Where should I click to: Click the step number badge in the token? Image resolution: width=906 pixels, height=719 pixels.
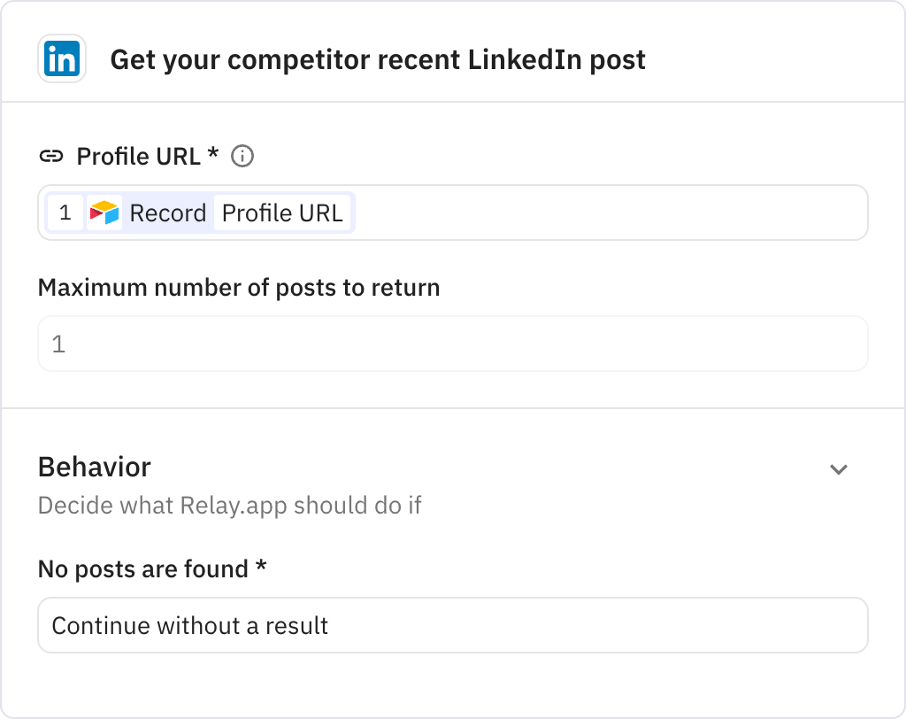(x=65, y=212)
